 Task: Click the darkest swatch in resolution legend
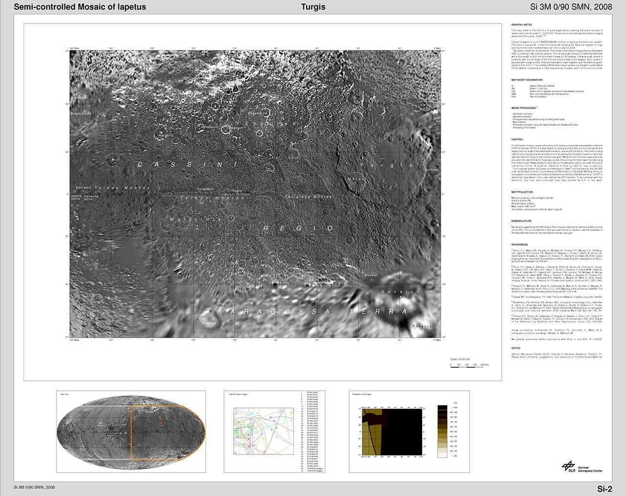442,407
